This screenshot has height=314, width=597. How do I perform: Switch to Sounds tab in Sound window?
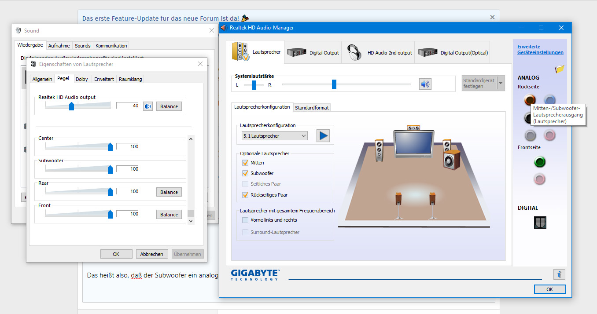[x=82, y=46]
